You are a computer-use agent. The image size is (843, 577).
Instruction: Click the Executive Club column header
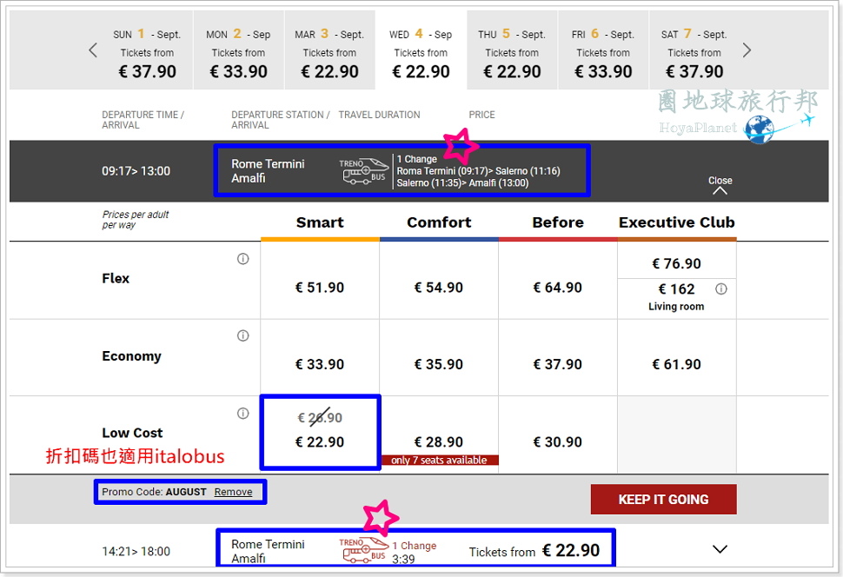677,222
